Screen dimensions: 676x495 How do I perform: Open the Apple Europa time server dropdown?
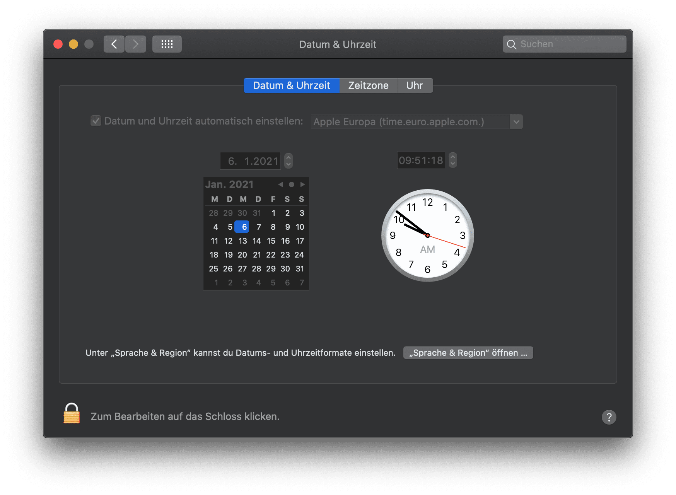click(516, 122)
